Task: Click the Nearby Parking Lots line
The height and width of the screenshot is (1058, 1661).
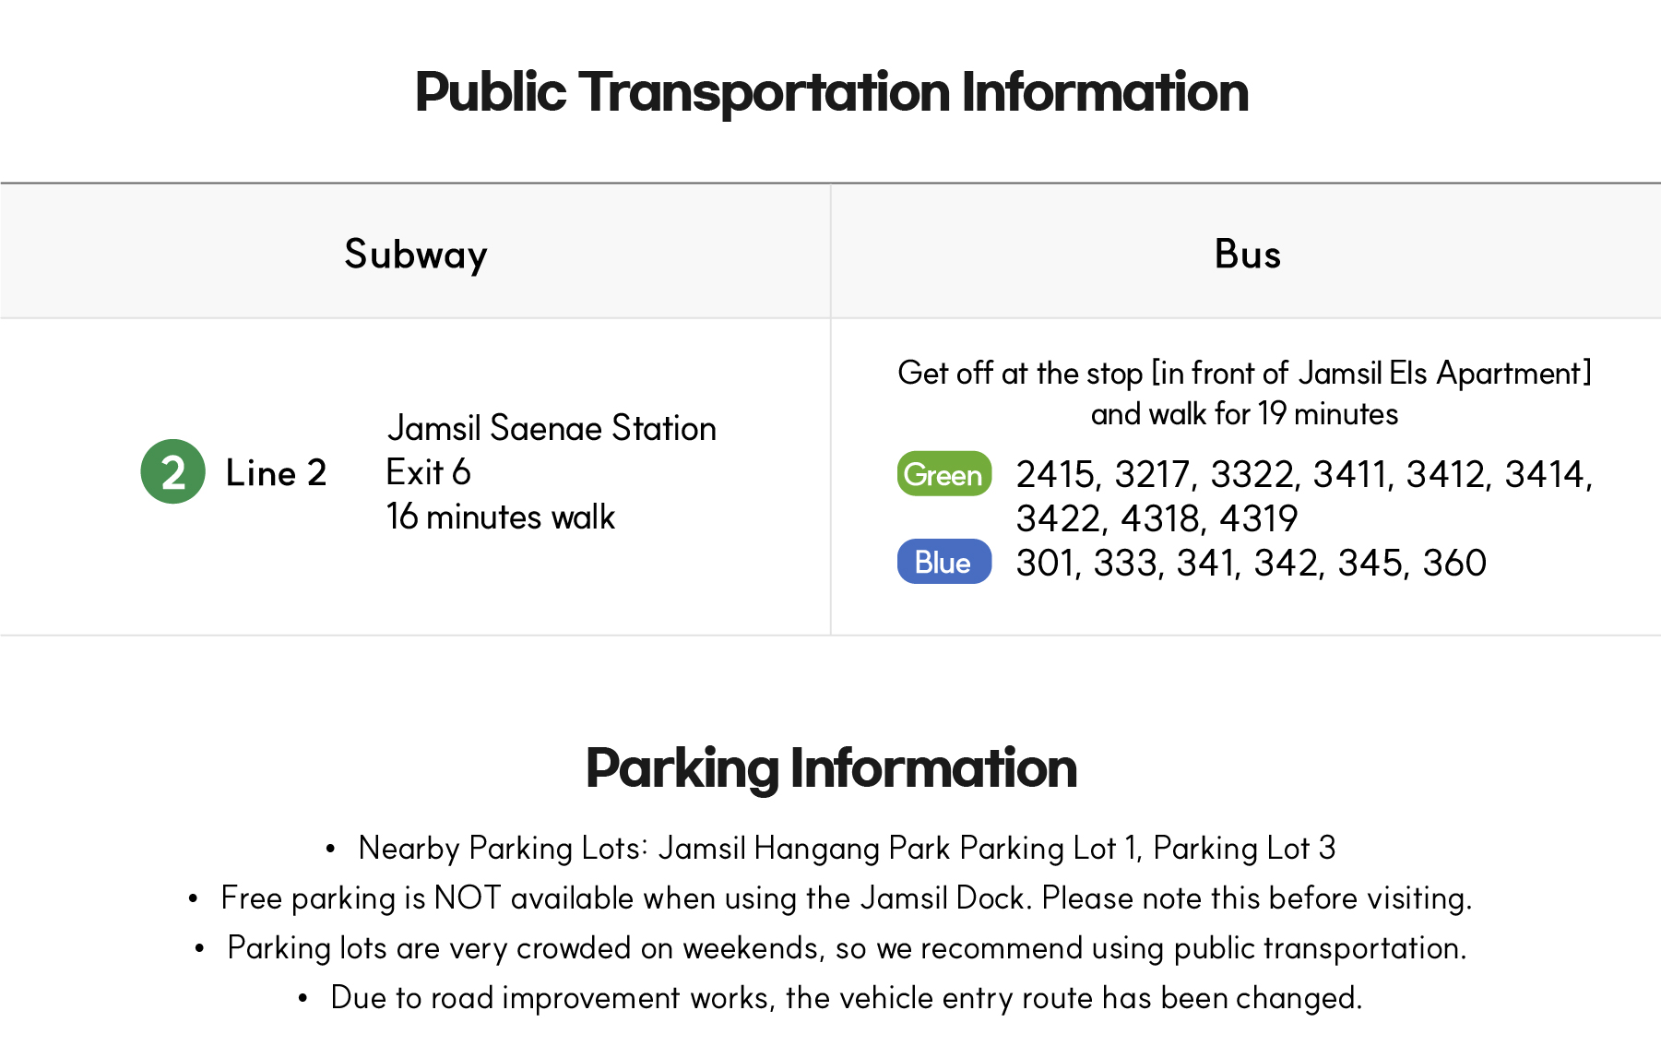Action: [846, 848]
